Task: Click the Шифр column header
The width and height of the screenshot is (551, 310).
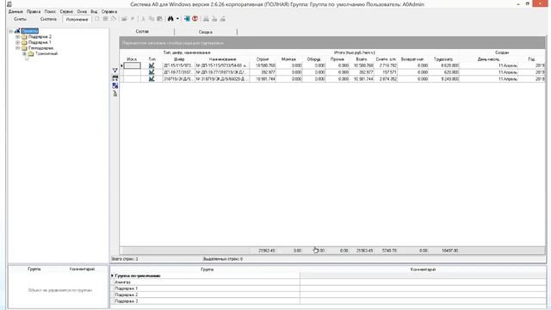Action: 179,59
